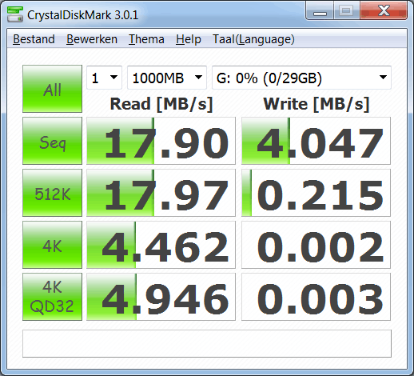
Task: Open the Thema menu
Action: (x=146, y=39)
